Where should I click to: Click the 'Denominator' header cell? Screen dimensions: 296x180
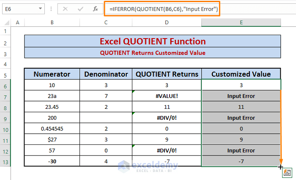coord(106,74)
